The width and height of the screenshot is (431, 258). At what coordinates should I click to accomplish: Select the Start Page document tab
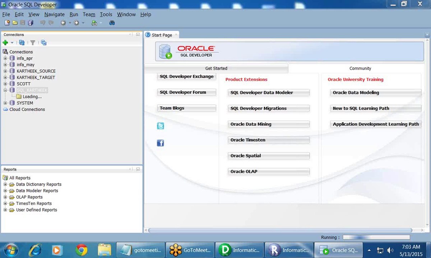coord(162,35)
